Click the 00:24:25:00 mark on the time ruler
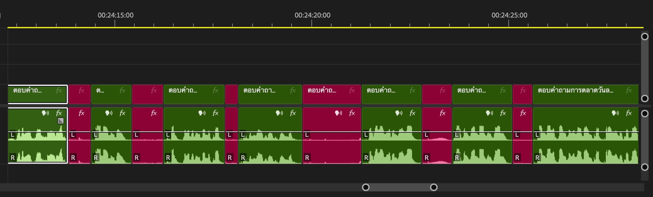 [x=509, y=15]
